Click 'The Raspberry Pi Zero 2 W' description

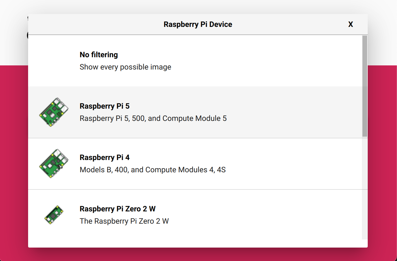click(x=124, y=221)
